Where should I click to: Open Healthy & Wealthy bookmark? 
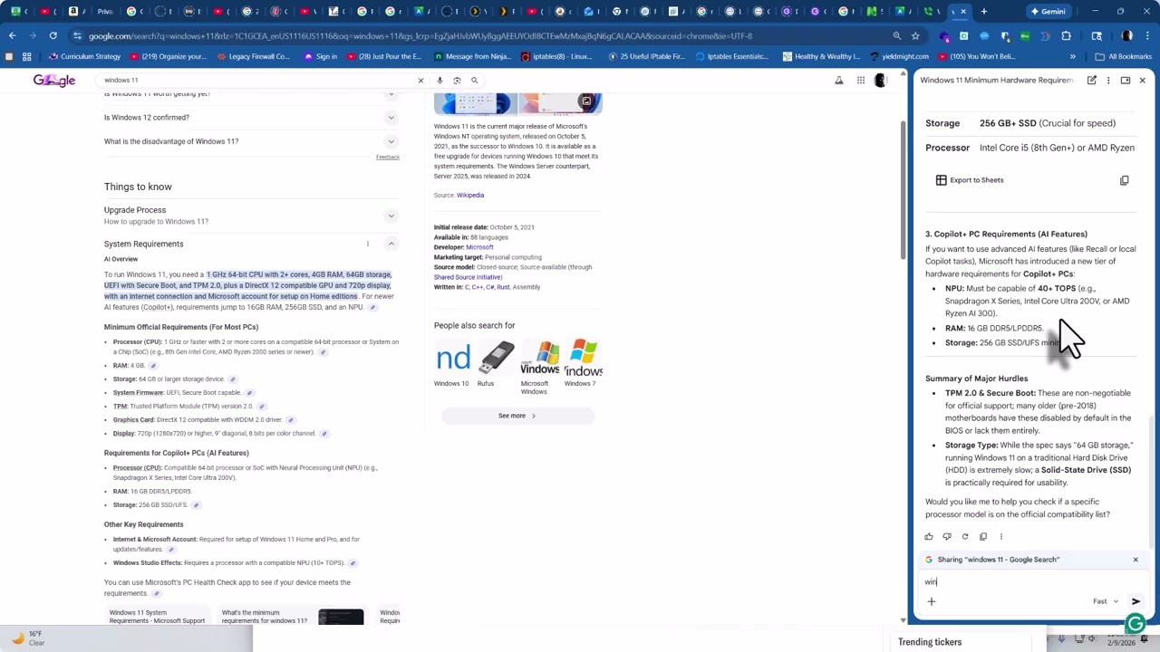tap(821, 56)
